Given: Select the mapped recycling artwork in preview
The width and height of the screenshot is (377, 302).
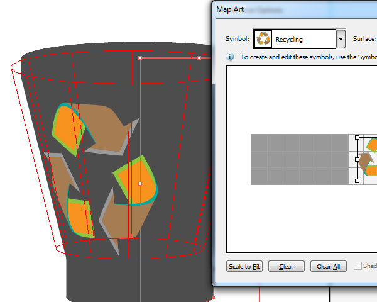Looking at the screenshot, I should [x=368, y=159].
